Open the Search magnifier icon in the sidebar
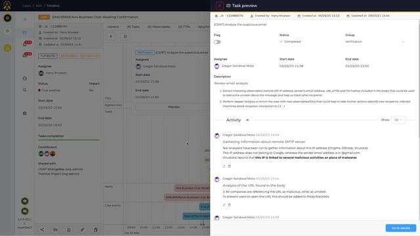The height and width of the screenshot is (236, 420). point(25,90)
